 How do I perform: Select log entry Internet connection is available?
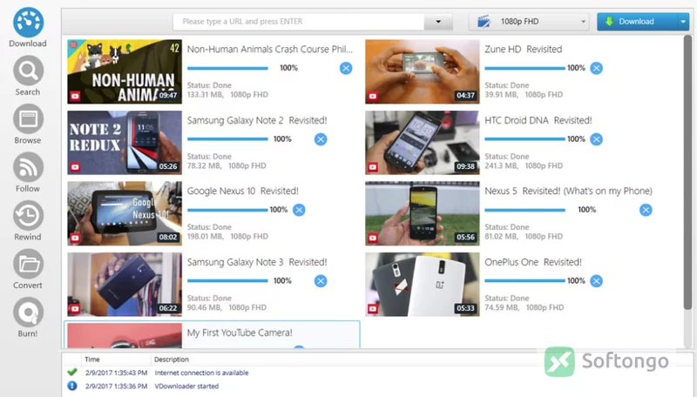point(201,373)
